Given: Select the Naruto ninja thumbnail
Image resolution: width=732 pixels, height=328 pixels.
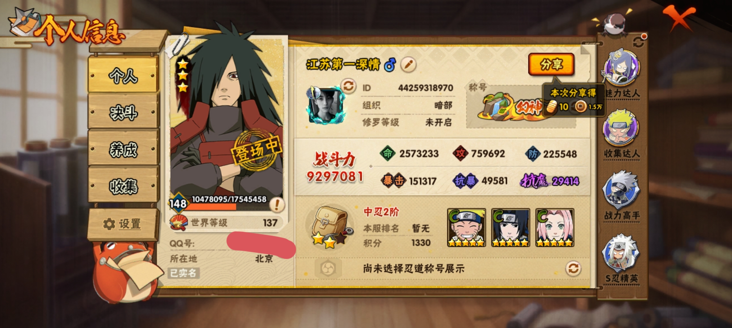Looking at the screenshot, I should tap(466, 227).
